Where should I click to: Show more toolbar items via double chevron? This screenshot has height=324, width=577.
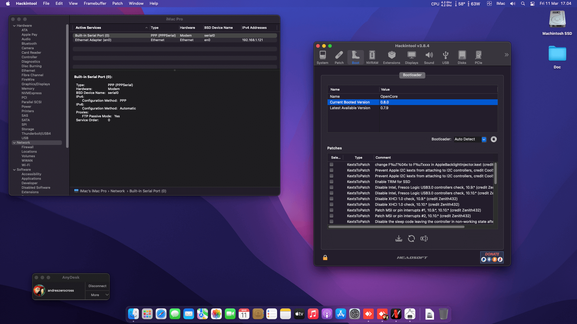pos(506,55)
